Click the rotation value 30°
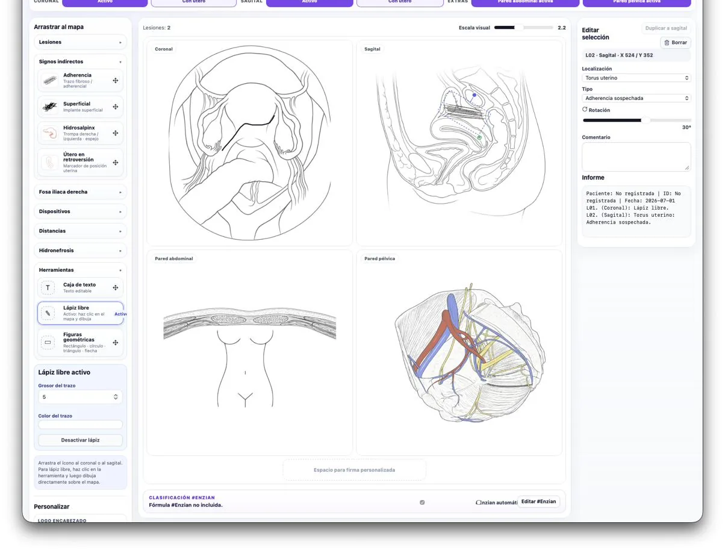The image size is (725, 553). [x=686, y=128]
